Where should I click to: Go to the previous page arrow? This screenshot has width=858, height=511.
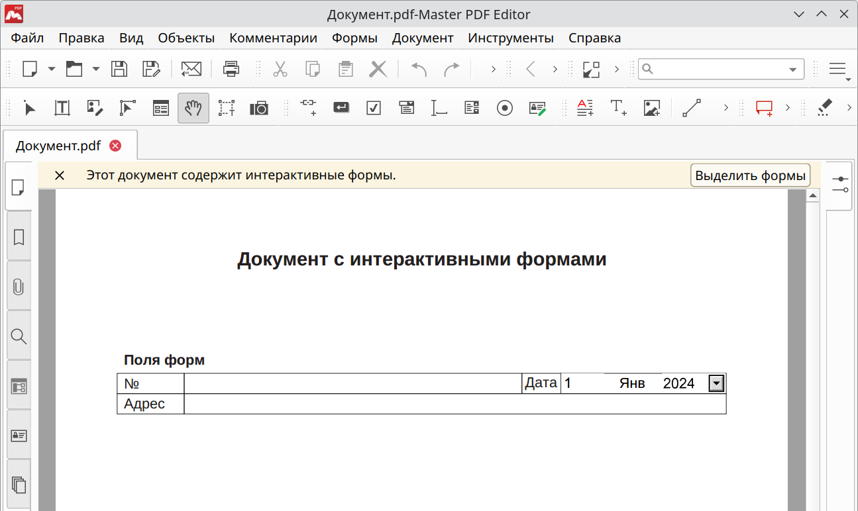click(530, 69)
